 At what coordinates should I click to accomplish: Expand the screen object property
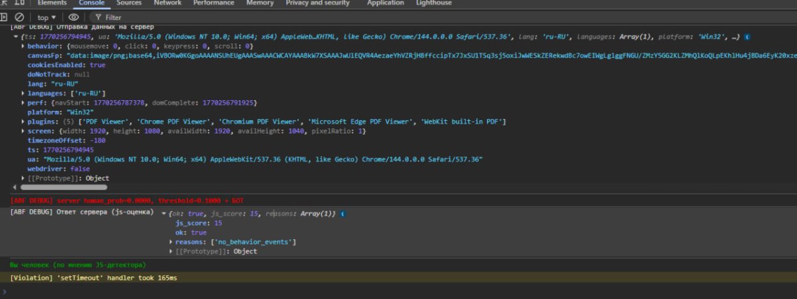tap(24, 132)
